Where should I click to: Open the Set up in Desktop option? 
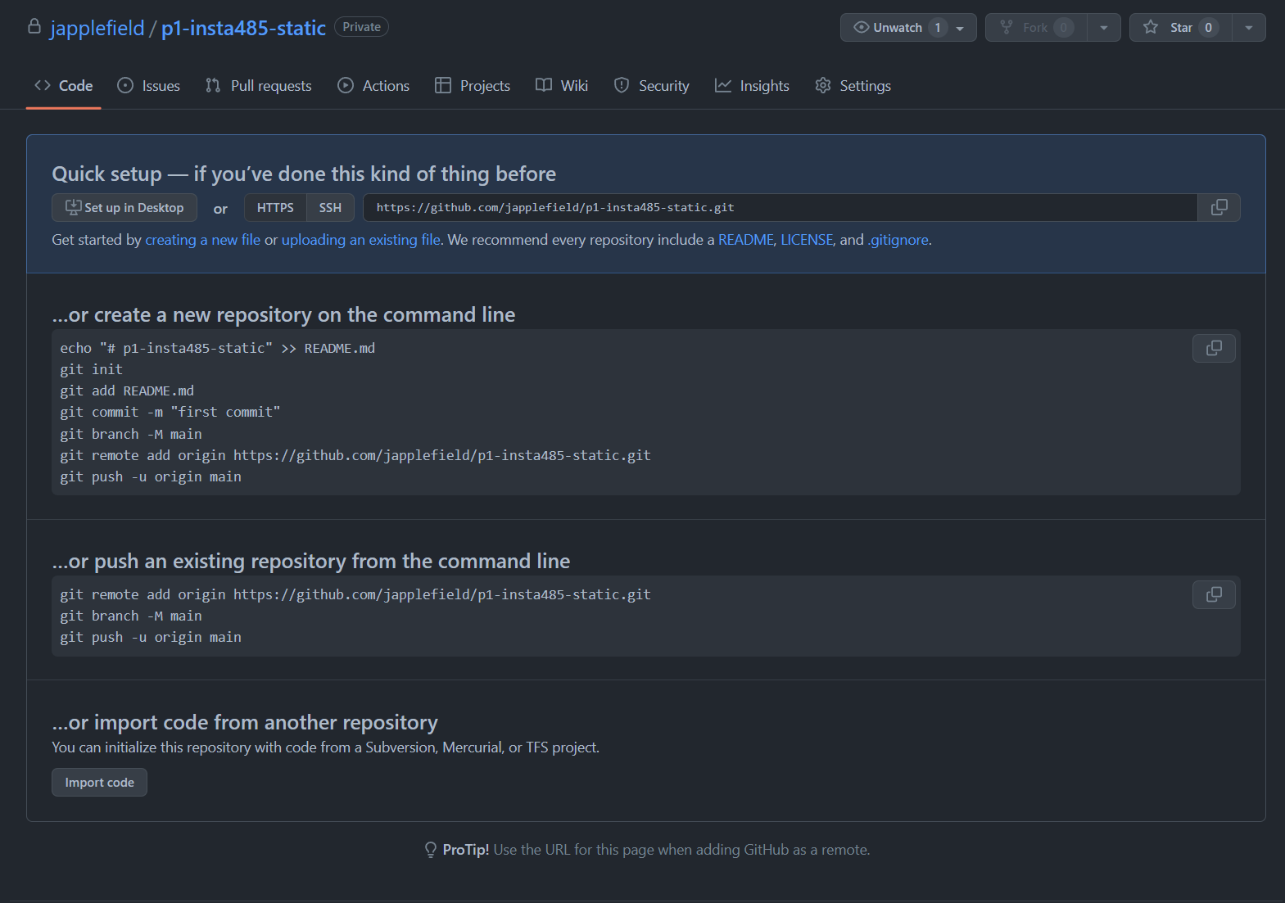124,208
